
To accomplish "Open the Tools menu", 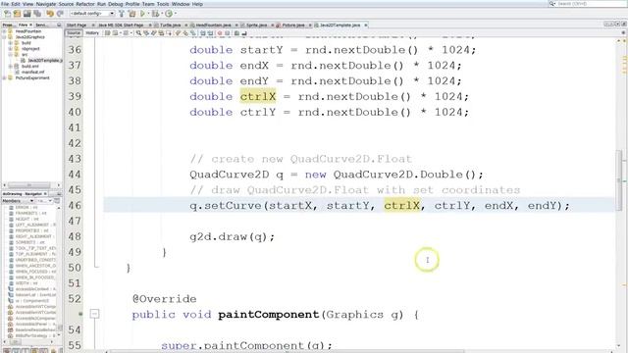I will [x=163, y=4].
